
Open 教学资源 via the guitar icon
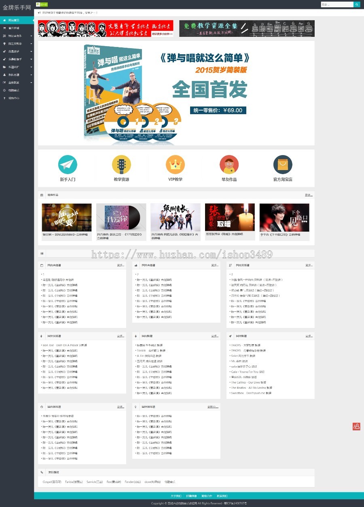[x=121, y=165]
